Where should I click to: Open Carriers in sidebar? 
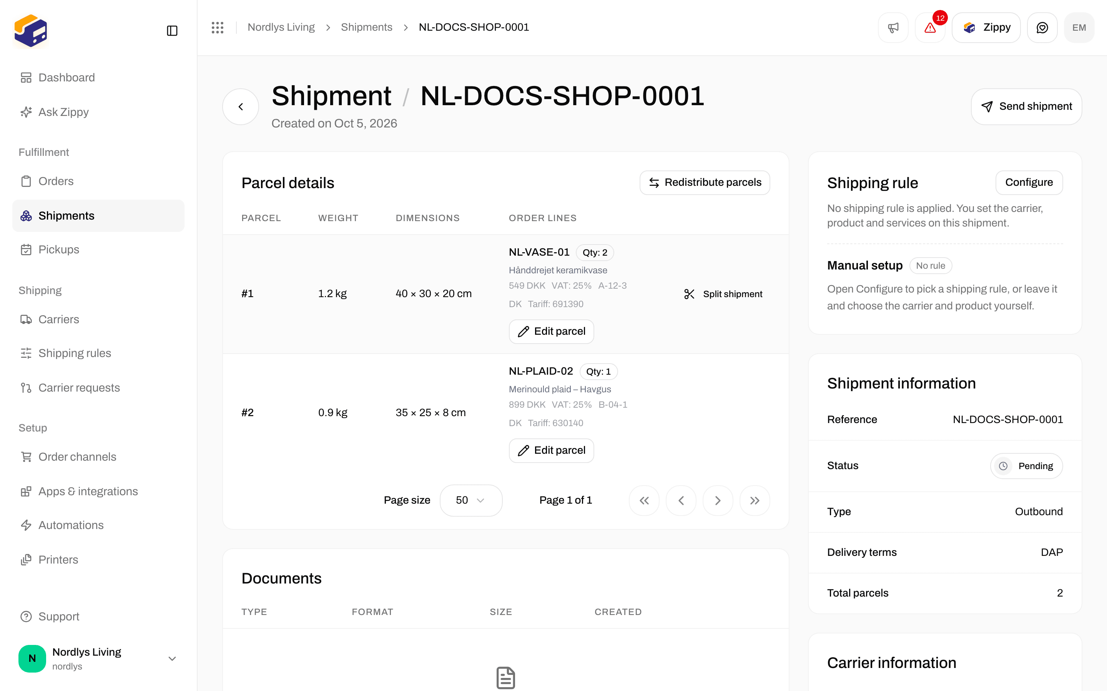pos(98,319)
